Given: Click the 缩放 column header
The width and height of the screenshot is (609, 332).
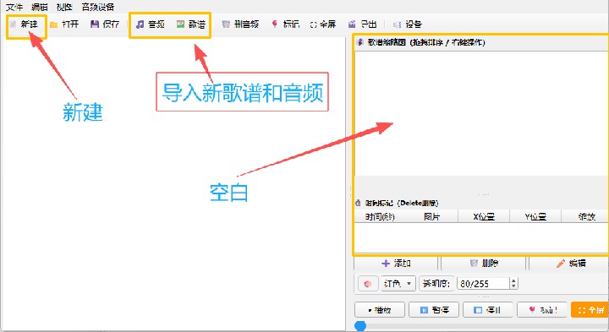Looking at the screenshot, I should tap(585, 216).
